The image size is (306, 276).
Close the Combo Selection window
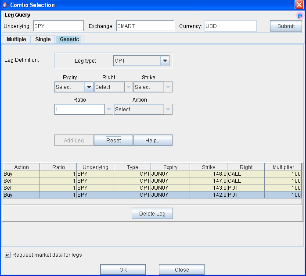click(x=299, y=5)
